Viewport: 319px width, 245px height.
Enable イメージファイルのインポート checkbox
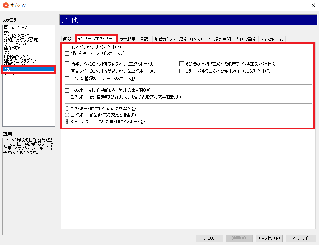67,47
